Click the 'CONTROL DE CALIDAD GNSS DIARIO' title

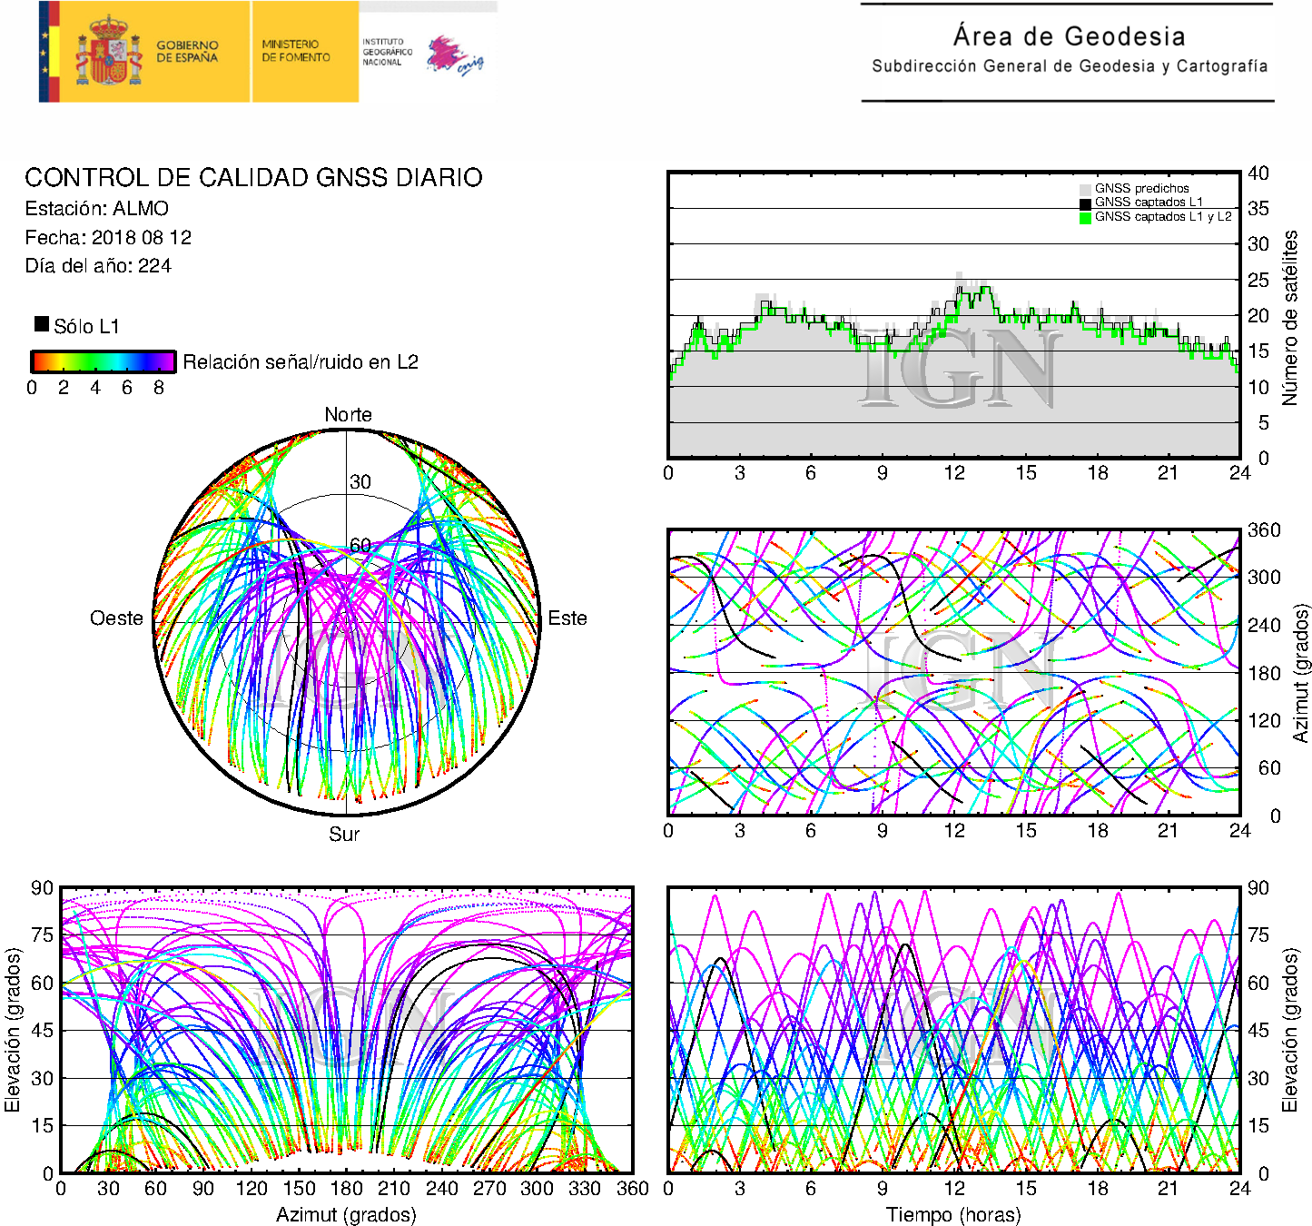tap(253, 177)
